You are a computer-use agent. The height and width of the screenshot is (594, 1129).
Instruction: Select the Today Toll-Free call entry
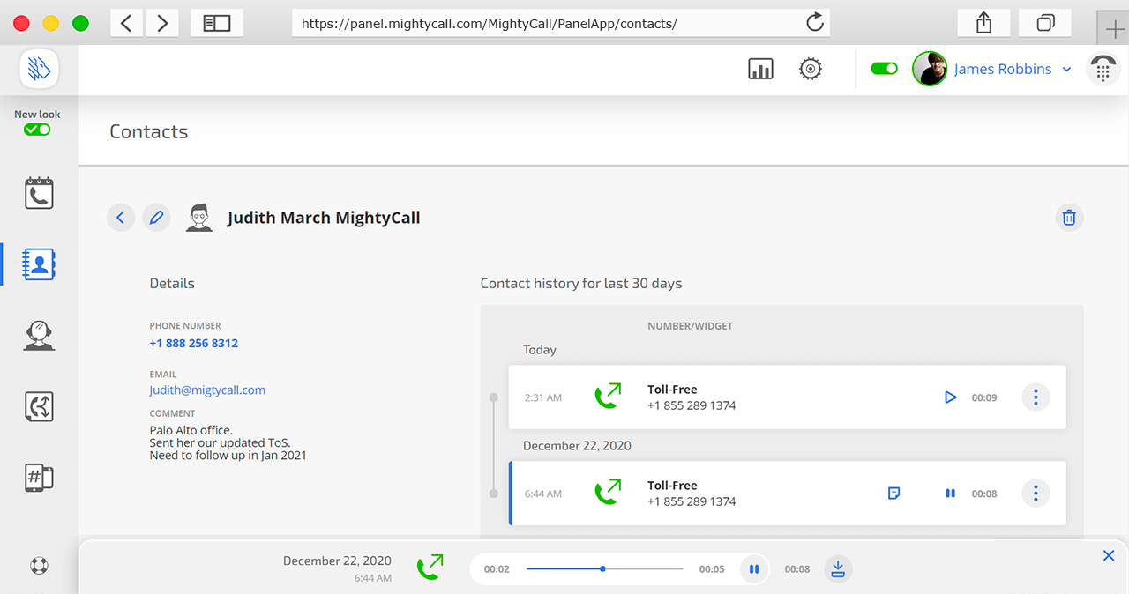(788, 397)
